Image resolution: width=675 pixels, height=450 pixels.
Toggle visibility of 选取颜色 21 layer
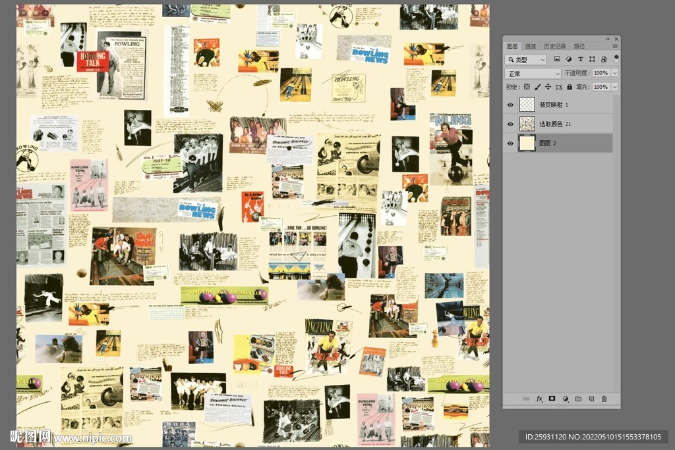(x=510, y=124)
